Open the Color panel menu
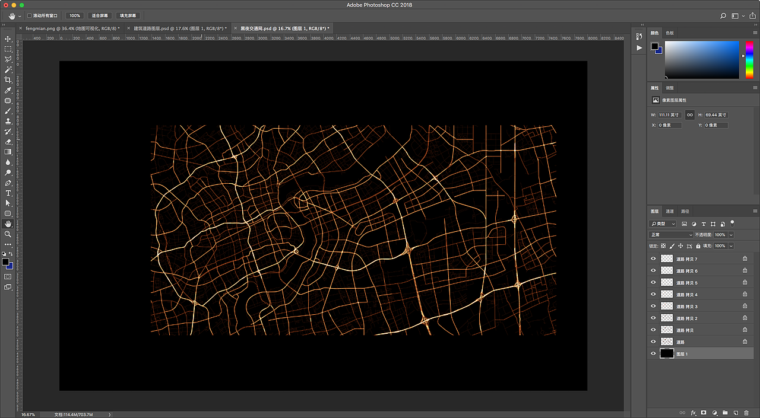The image size is (760, 418). click(x=755, y=33)
